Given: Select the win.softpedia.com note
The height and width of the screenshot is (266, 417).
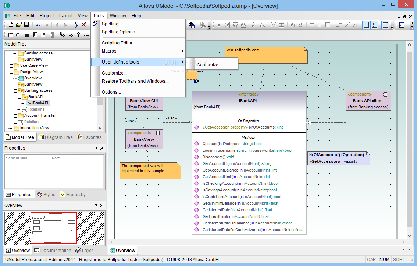Looking at the screenshot, I should coord(266,55).
